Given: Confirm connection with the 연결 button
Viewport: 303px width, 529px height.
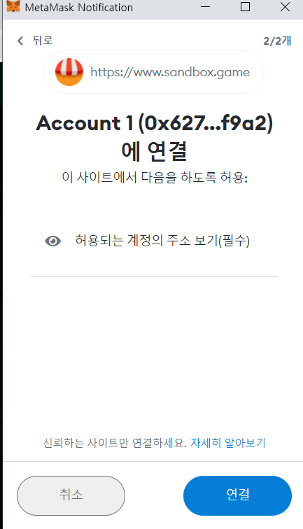Looking at the screenshot, I should pos(237,495).
